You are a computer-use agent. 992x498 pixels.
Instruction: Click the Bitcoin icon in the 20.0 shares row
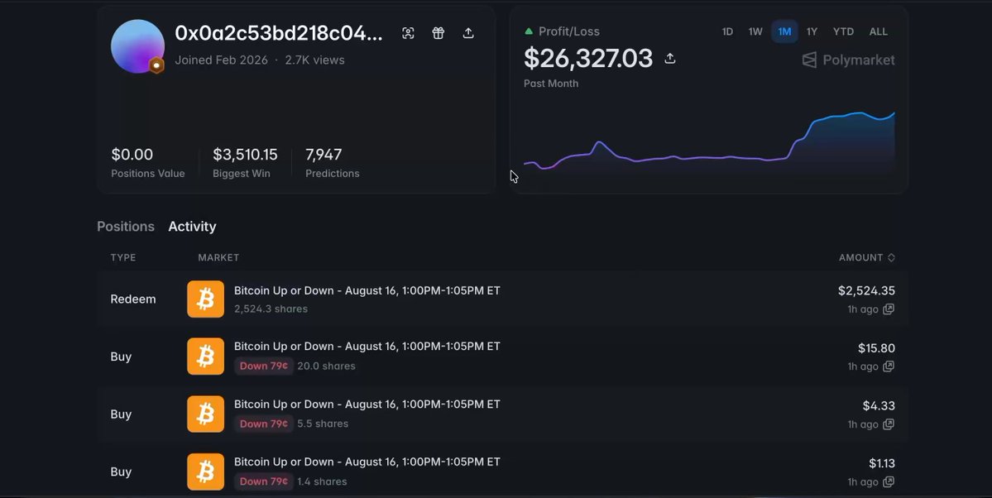[x=206, y=357]
